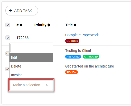Sort by task number column arrows
Image resolution: width=131 pixels, height=106 pixels.
[21, 25]
